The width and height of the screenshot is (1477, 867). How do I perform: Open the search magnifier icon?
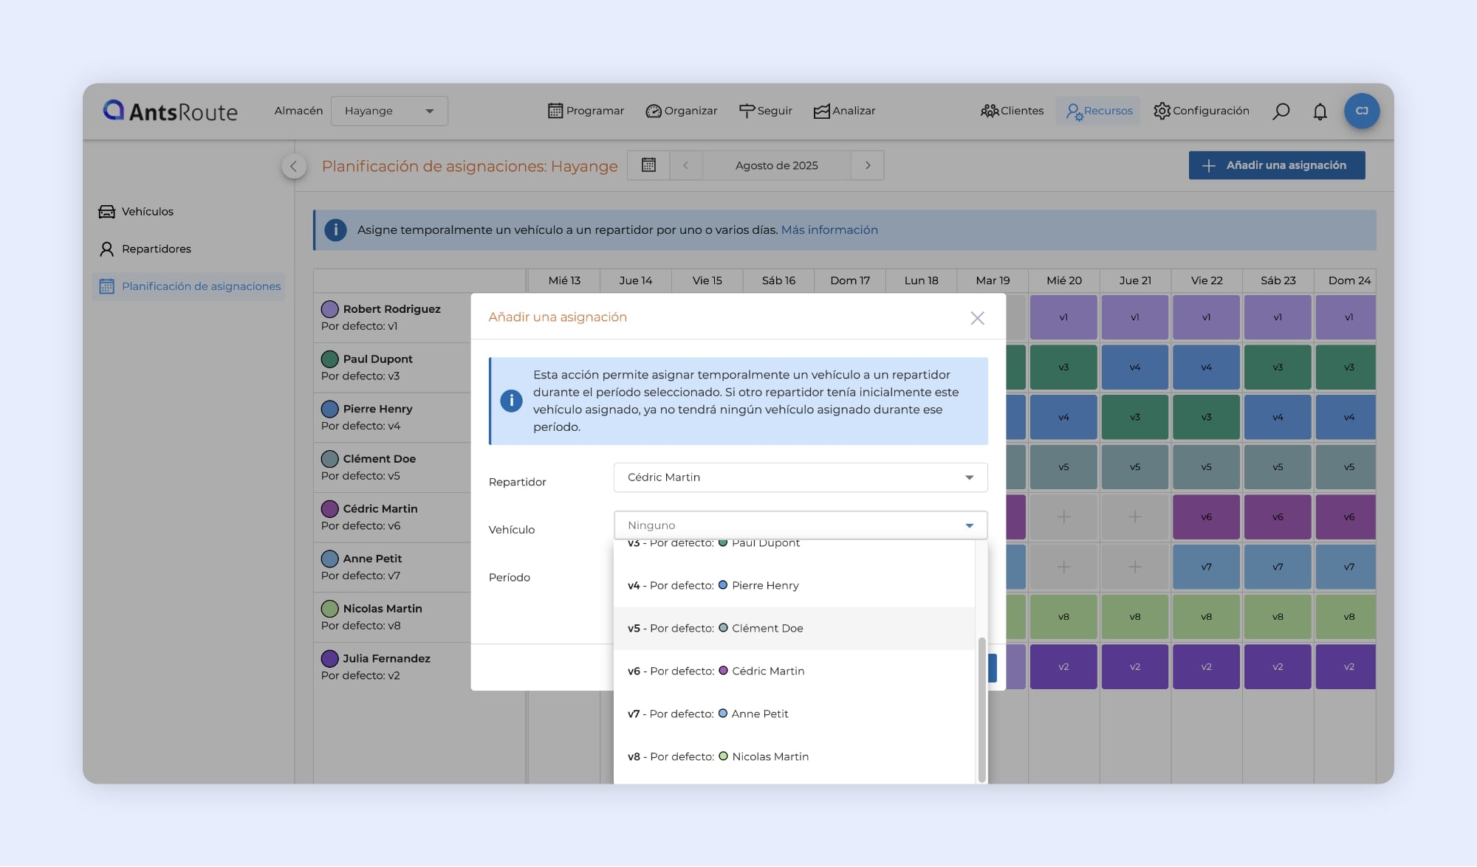click(x=1281, y=111)
